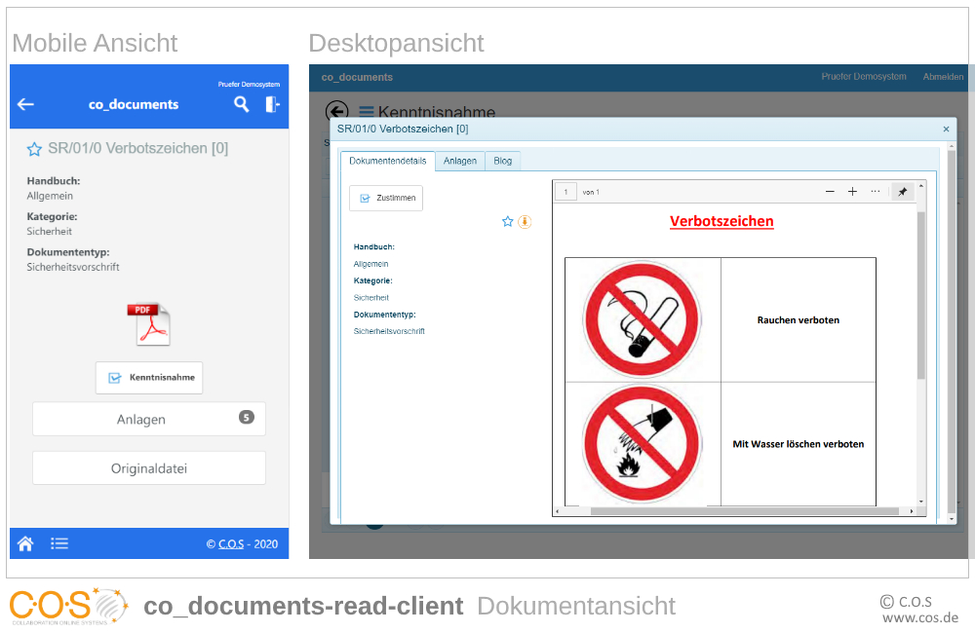The width and height of the screenshot is (975, 633).
Task: Click 'Mit Wasser löschen verboten' text
Action: [x=798, y=444]
